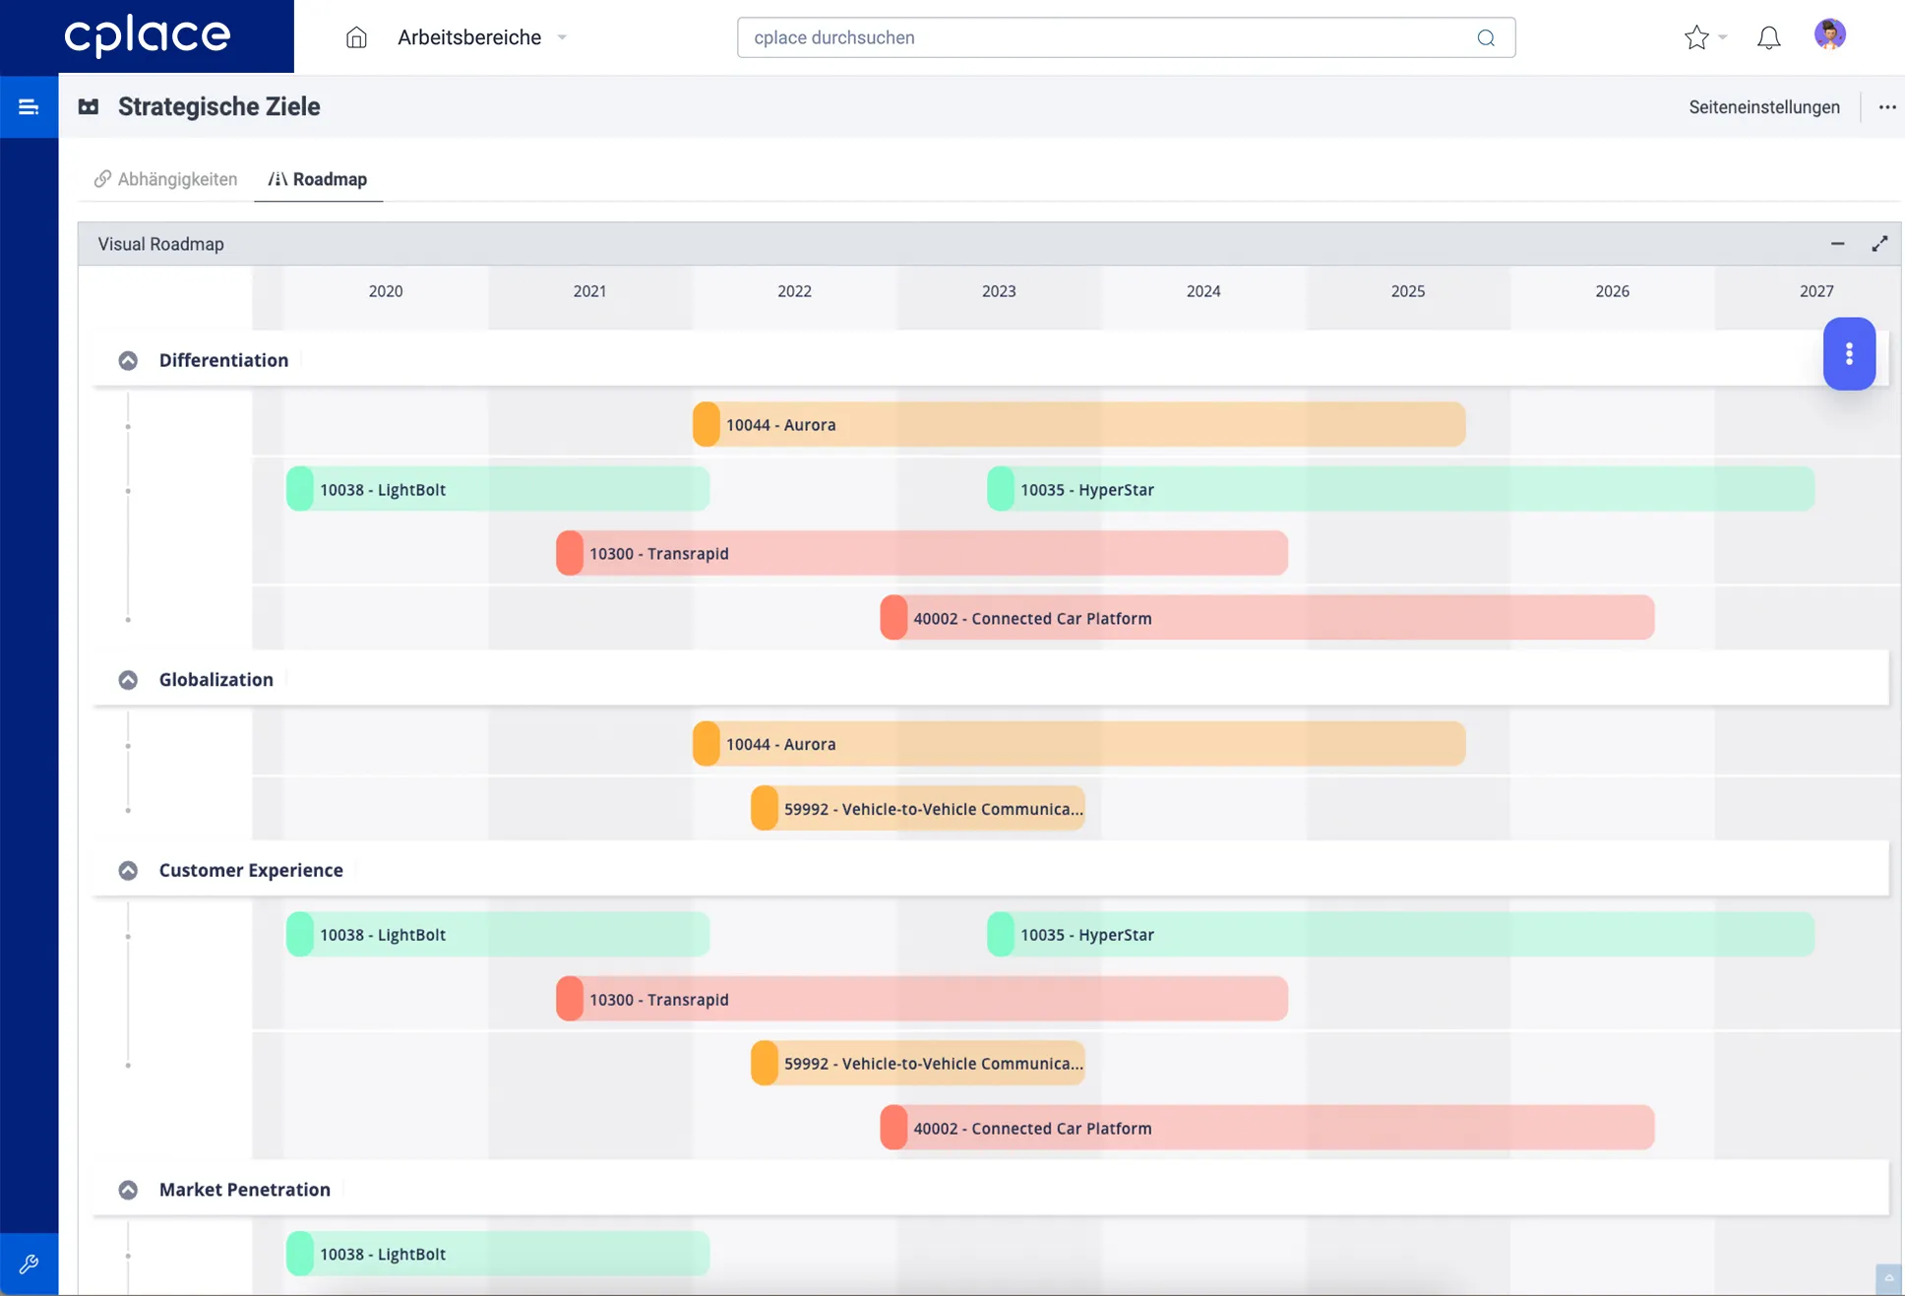The width and height of the screenshot is (1905, 1296).
Task: Select the Roadmap tab
Action: point(318,179)
